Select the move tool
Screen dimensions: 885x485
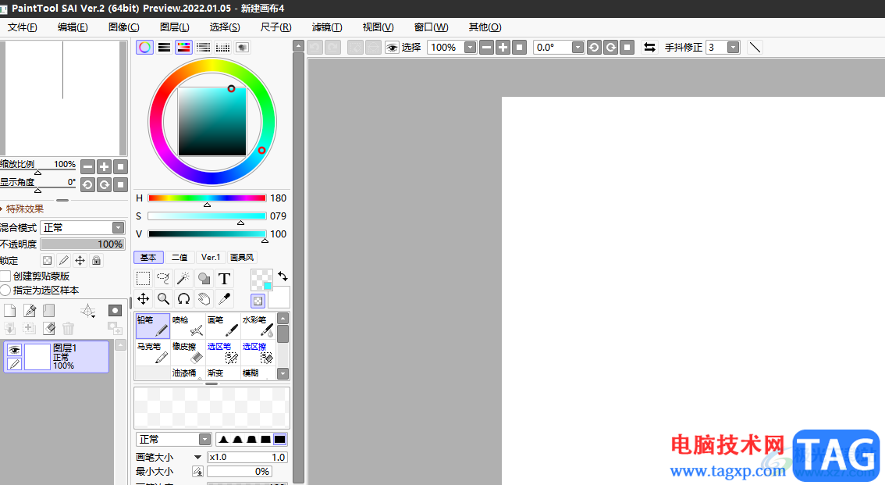coord(144,298)
